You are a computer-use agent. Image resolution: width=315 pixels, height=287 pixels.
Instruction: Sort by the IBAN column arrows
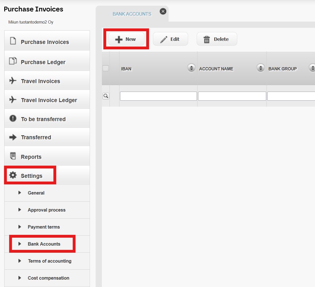coord(191,68)
